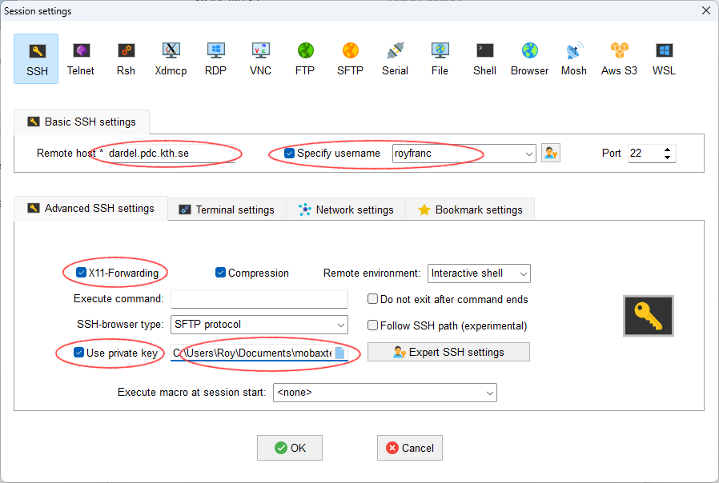Image resolution: width=719 pixels, height=483 pixels.
Task: Choose the RDP session type
Action: coord(215,58)
